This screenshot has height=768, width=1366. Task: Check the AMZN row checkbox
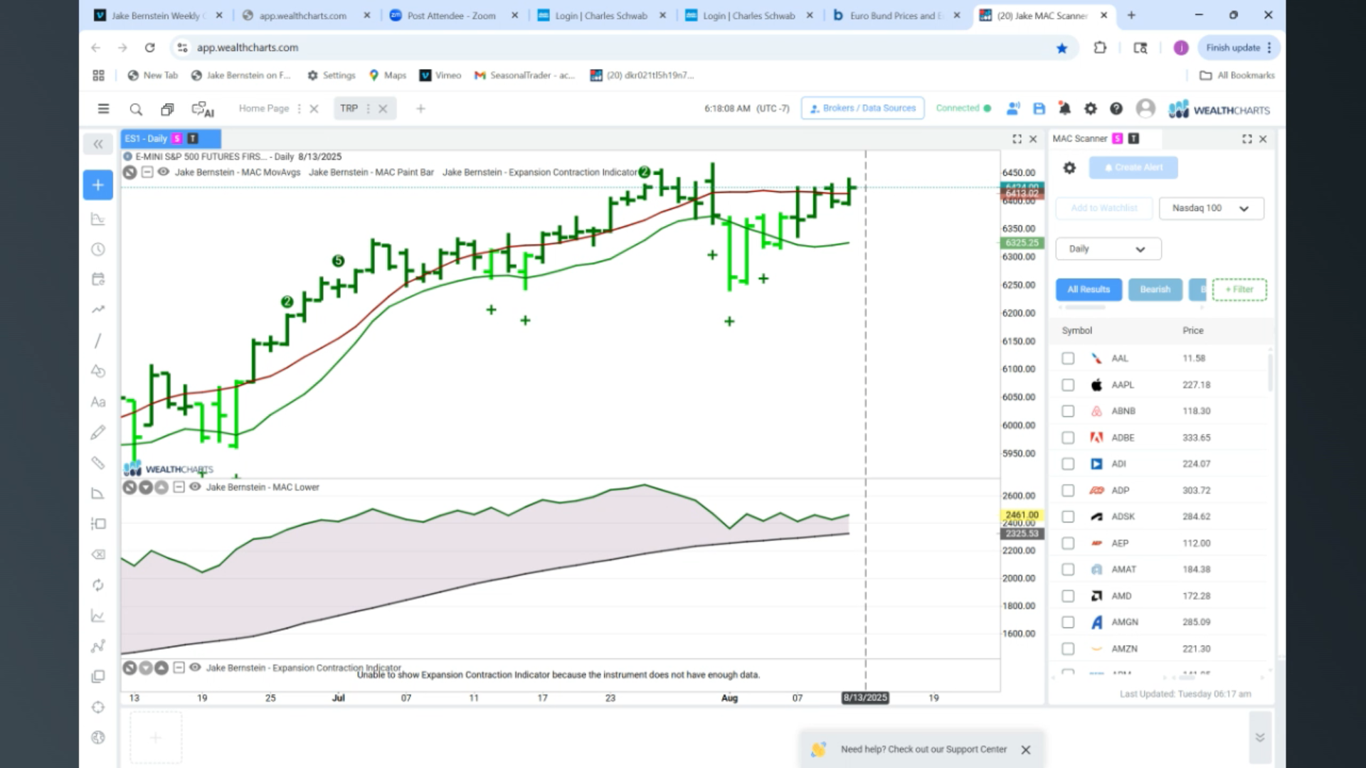(1068, 649)
